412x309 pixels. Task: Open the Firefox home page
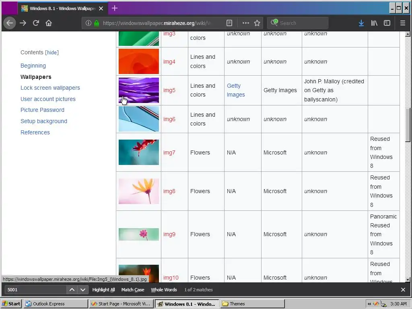coord(49,23)
